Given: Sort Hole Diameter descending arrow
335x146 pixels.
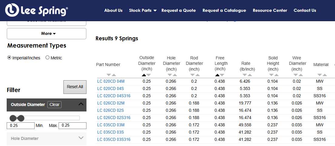Looking at the screenshot, I should (x=170, y=75).
